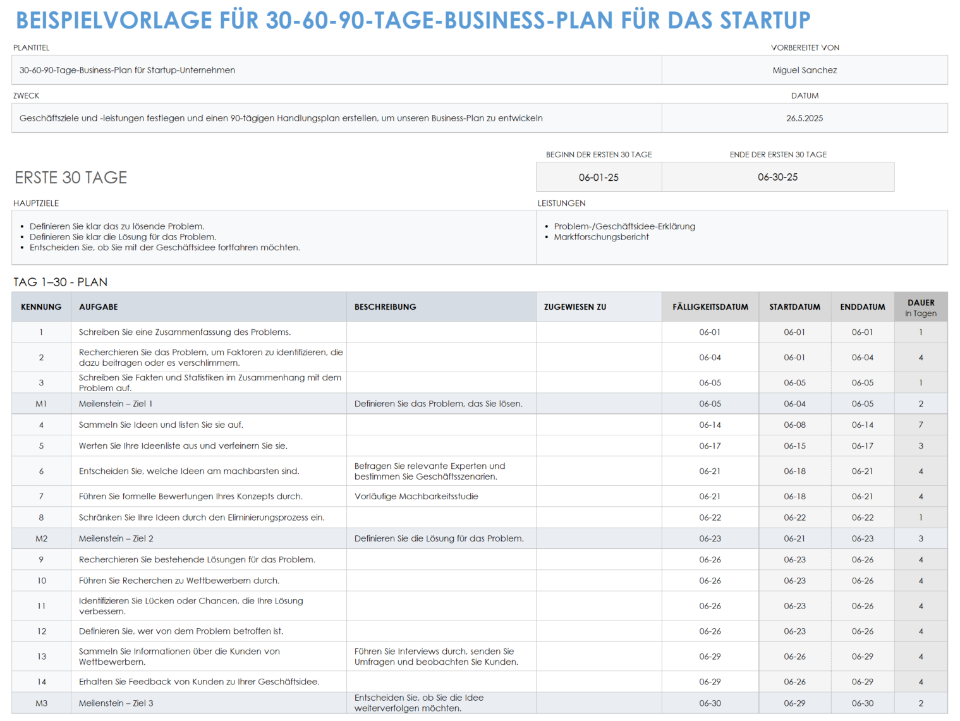Click goal bullet 'Entscheiden Sie, ob Sie mit der Geschäftsidee'
This screenshot has height=721, width=960.
(164, 248)
